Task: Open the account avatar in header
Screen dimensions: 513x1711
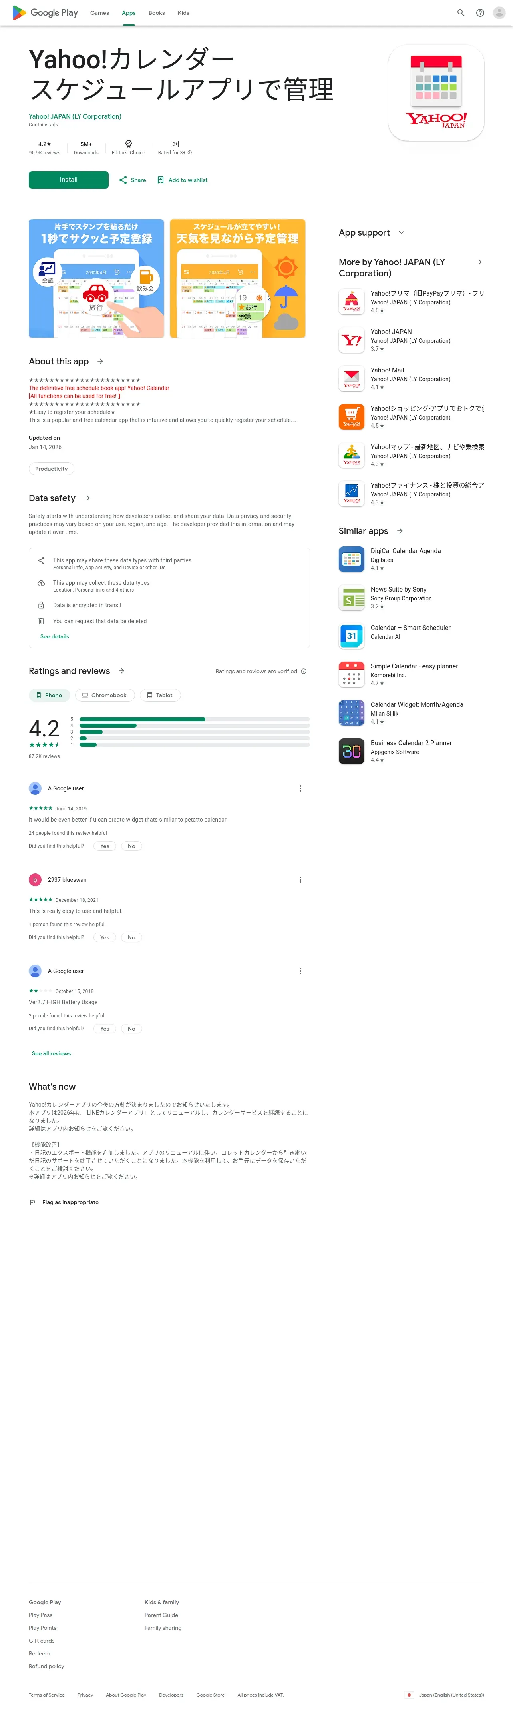Action: (x=499, y=13)
